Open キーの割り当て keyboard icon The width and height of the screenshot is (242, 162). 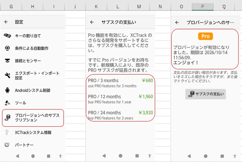click(x=7, y=36)
